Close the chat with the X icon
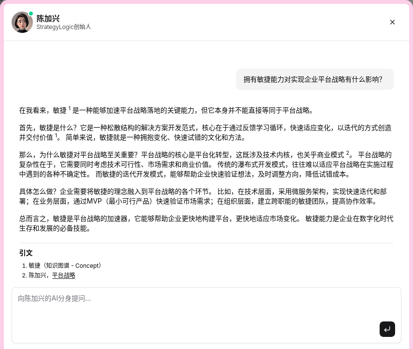 [x=392, y=22]
